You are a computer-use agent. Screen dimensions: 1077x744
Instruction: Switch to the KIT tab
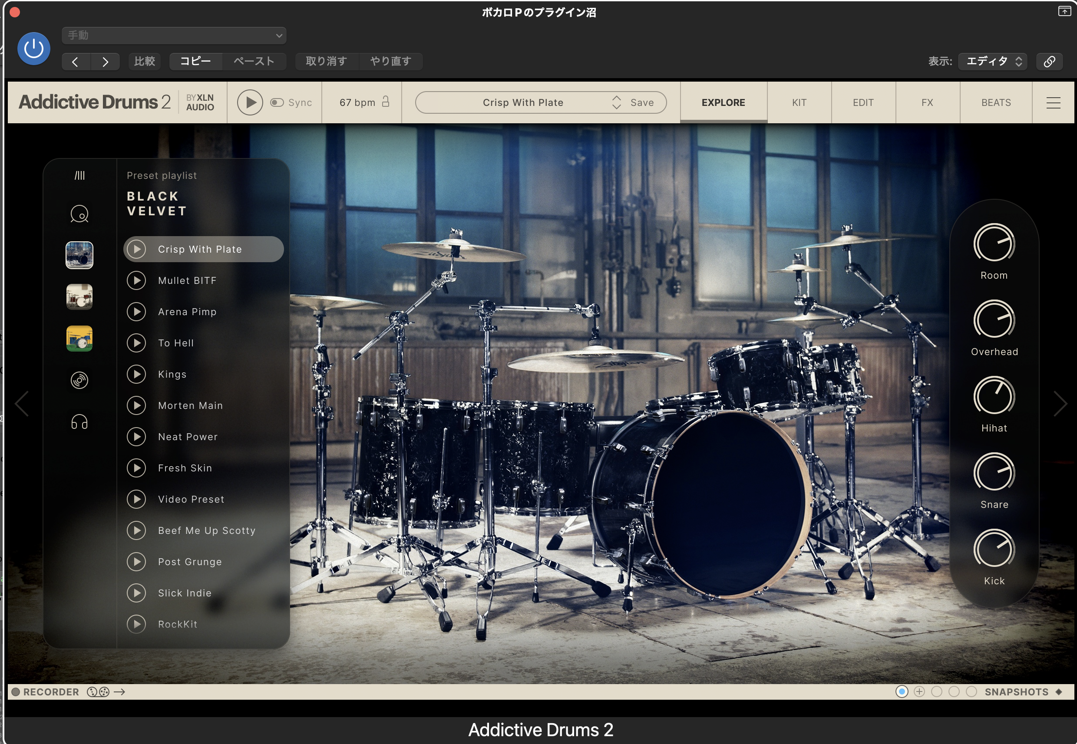click(x=799, y=102)
